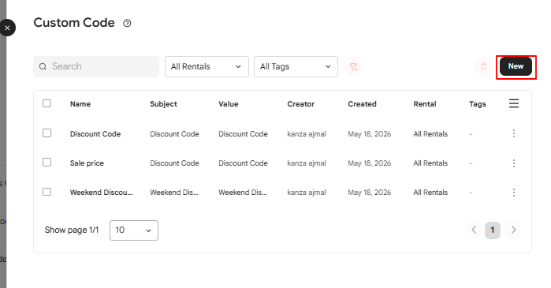Click the Sale price row subject cell

[x=174, y=163]
